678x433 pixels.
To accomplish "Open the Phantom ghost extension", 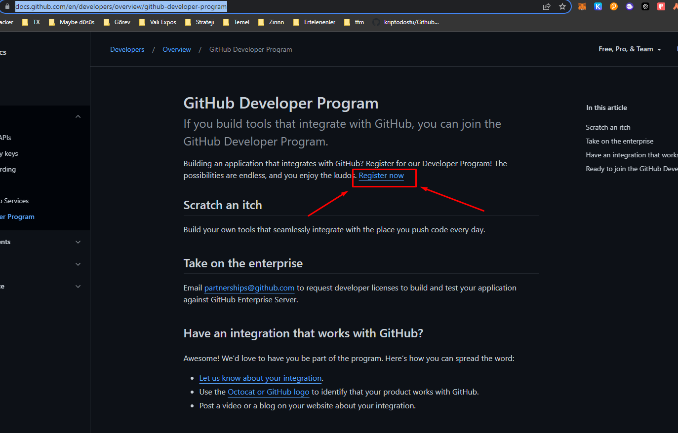I will pos(630,6).
